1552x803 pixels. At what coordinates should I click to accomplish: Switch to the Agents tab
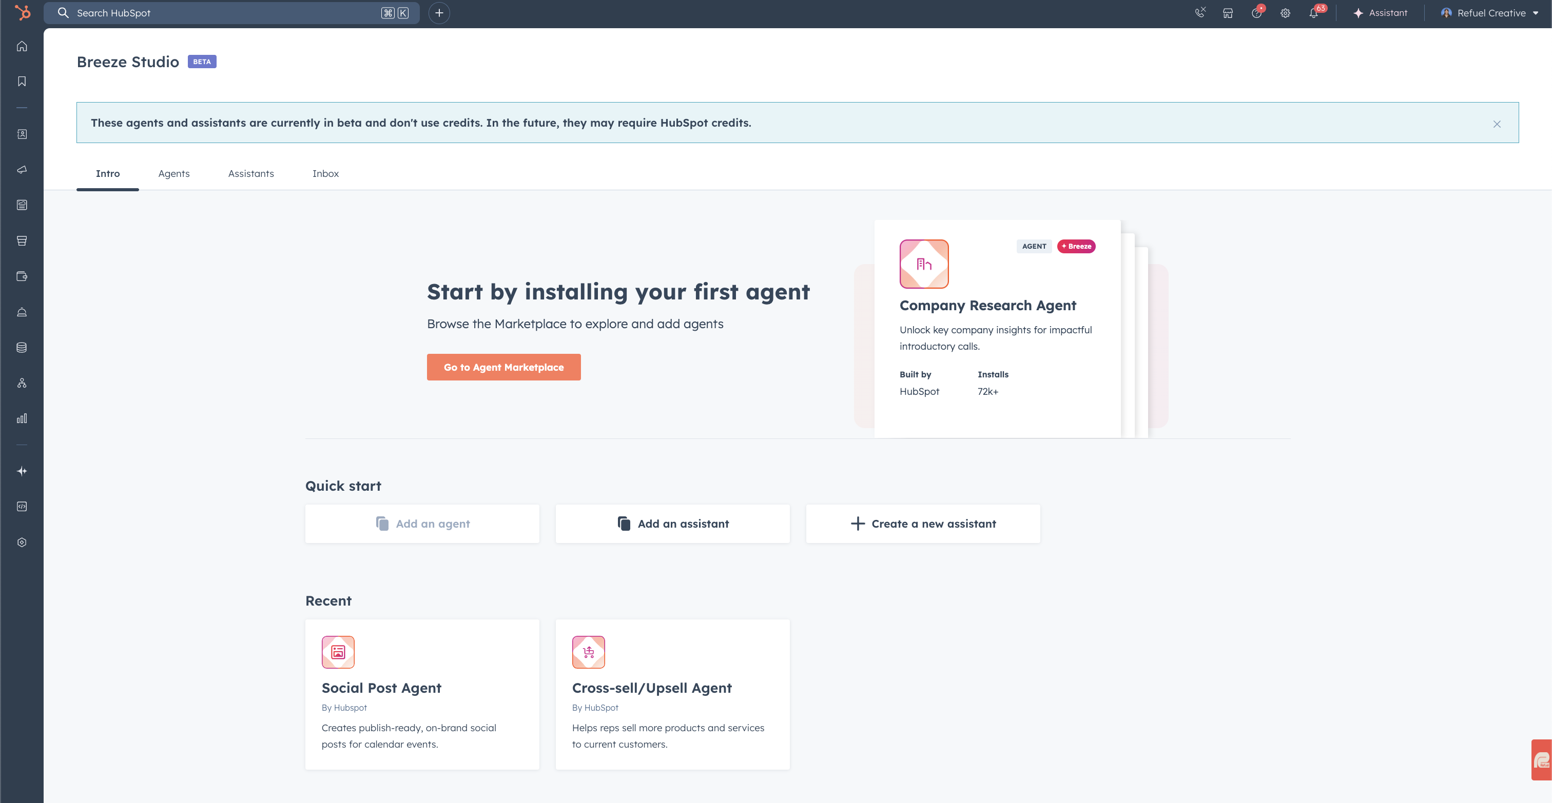[x=173, y=173]
